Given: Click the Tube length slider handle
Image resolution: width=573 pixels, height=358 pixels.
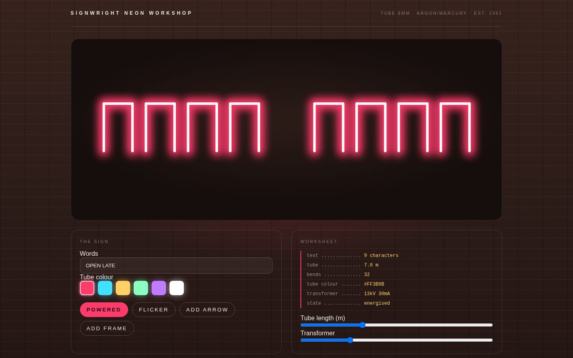Looking at the screenshot, I should coord(363,325).
